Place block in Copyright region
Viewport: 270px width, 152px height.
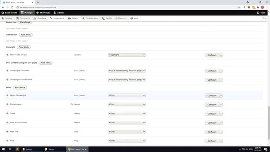coord(24,47)
